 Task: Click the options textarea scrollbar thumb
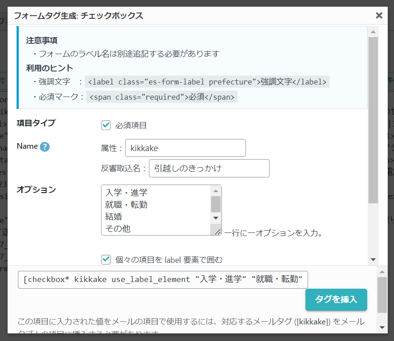click(x=216, y=204)
